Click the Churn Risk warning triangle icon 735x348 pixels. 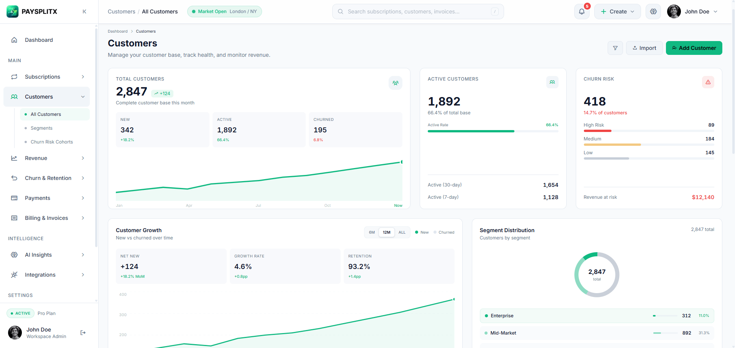(708, 82)
